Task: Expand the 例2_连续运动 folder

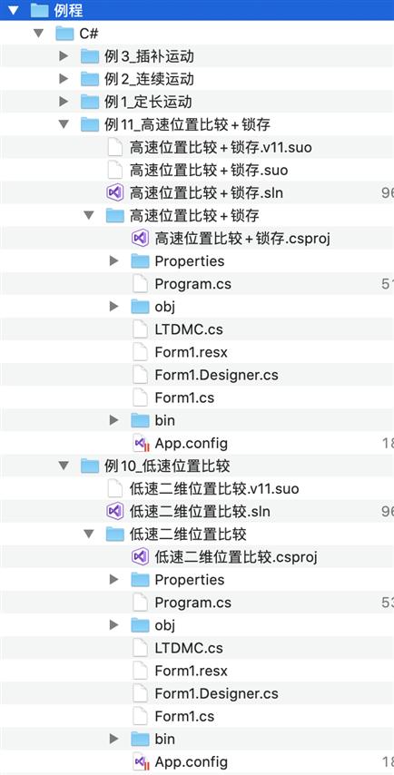Action: pyautogui.click(x=63, y=79)
